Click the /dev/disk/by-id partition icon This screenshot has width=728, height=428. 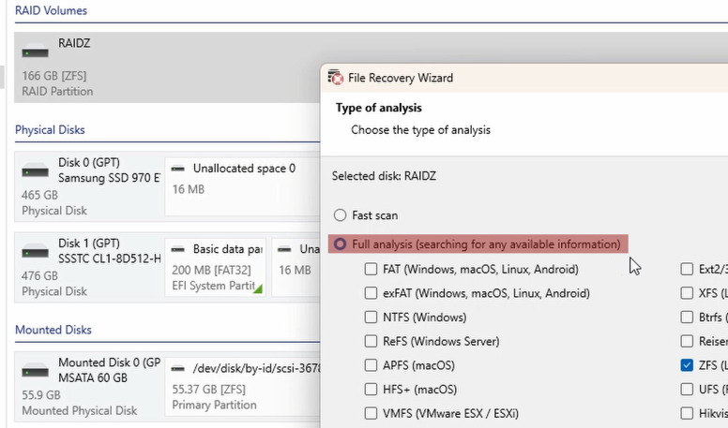(178, 369)
